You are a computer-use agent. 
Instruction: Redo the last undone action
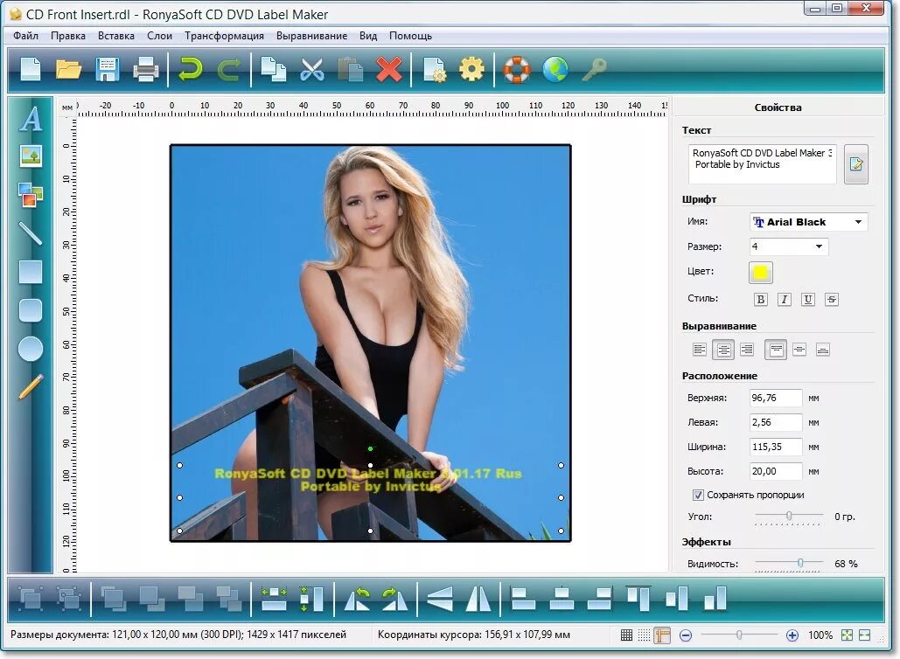pyautogui.click(x=229, y=70)
